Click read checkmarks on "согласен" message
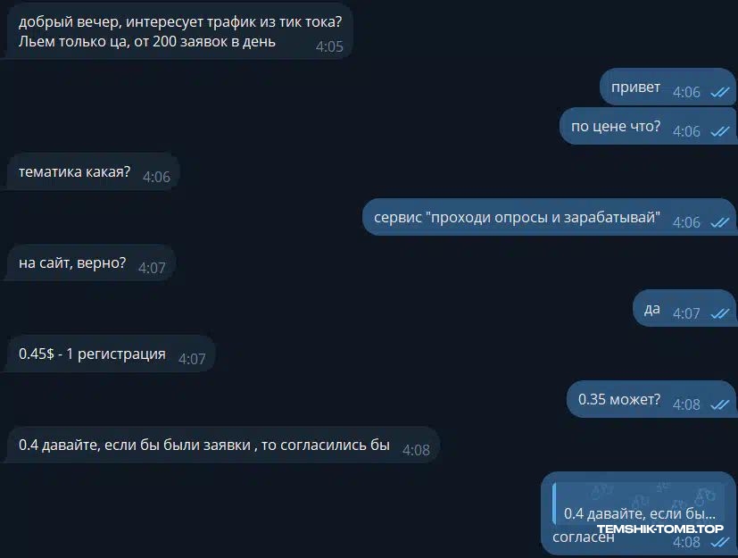 click(719, 543)
